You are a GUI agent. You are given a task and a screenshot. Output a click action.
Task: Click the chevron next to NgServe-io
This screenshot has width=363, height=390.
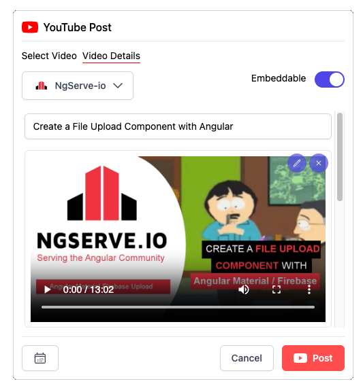118,86
